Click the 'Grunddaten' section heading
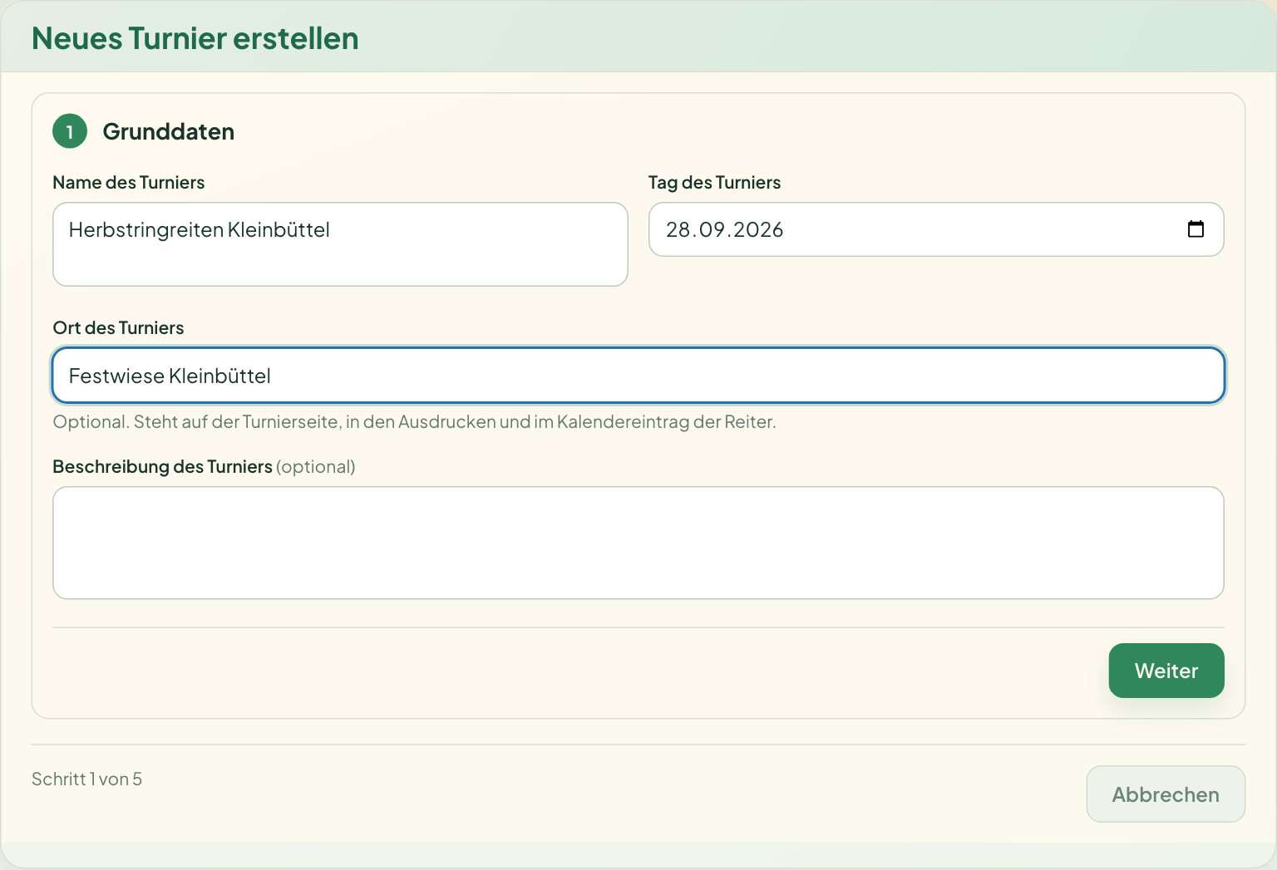The image size is (1277, 870). tap(169, 131)
